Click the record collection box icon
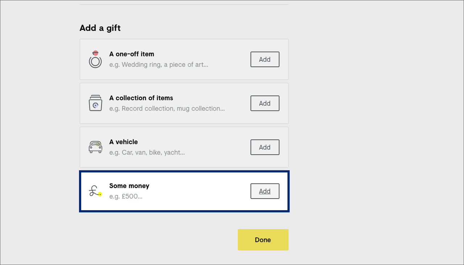Screen dimensions: 464x265 click(x=95, y=103)
